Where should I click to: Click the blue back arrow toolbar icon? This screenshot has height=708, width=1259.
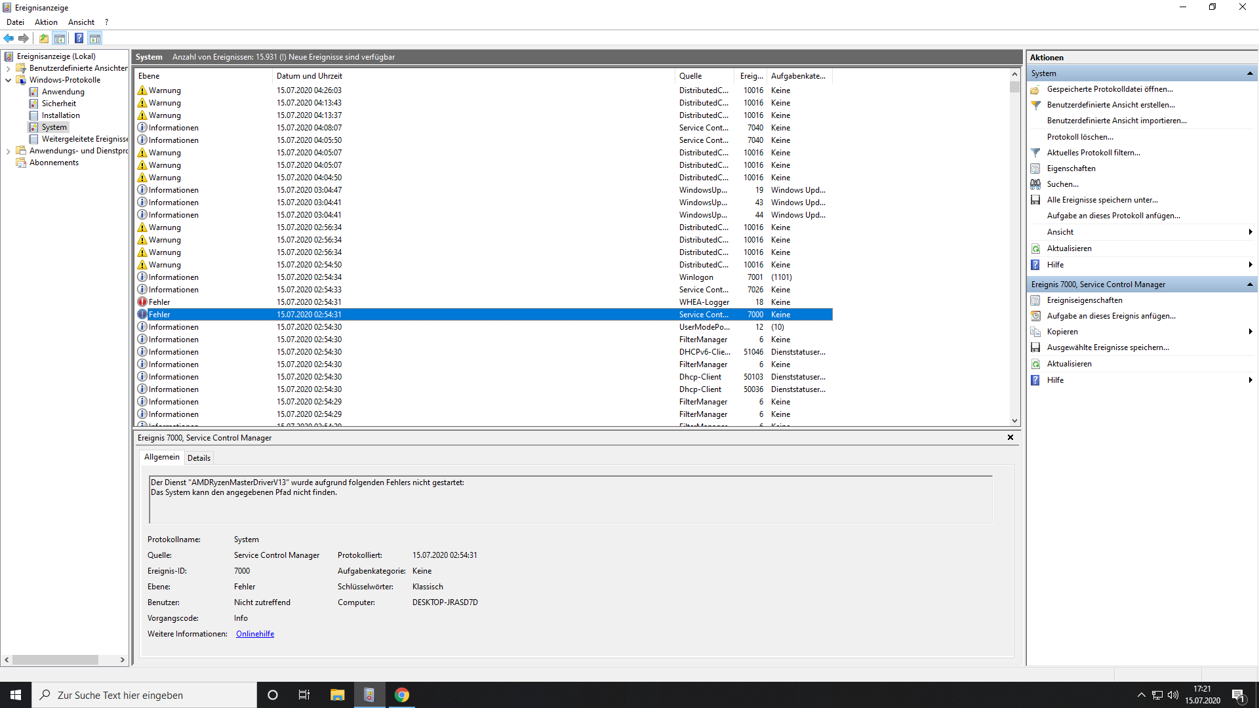coord(9,38)
